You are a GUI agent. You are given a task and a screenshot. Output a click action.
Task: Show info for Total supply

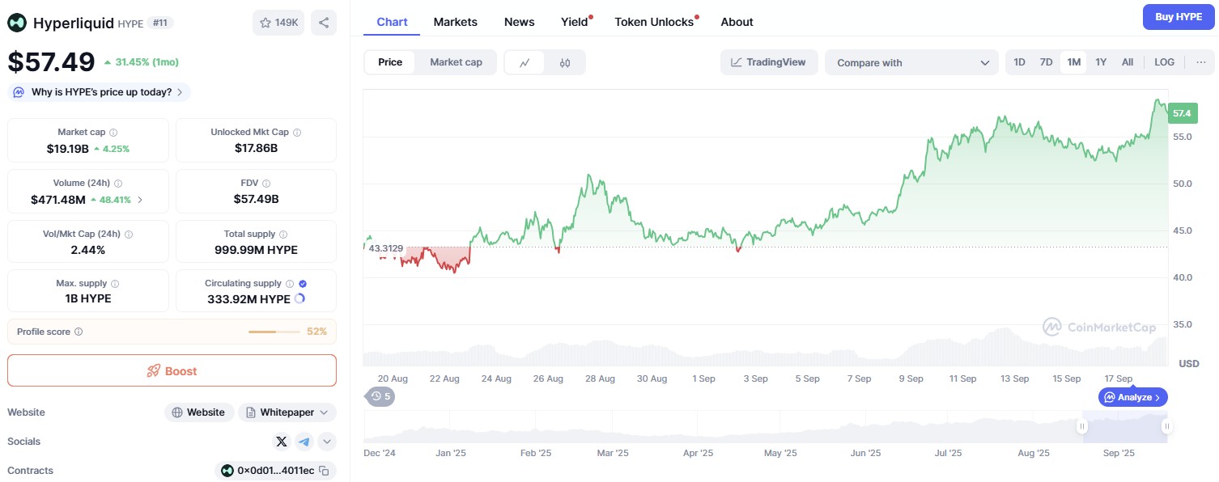[283, 234]
